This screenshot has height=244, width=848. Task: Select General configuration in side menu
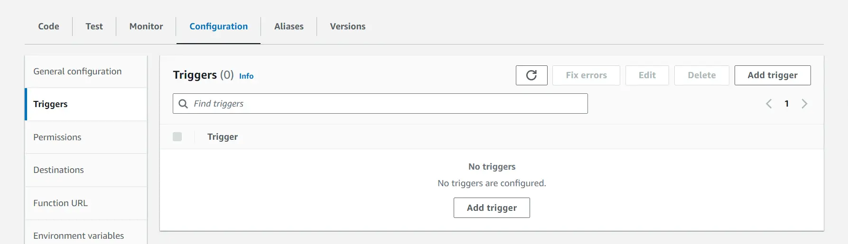[77, 72]
